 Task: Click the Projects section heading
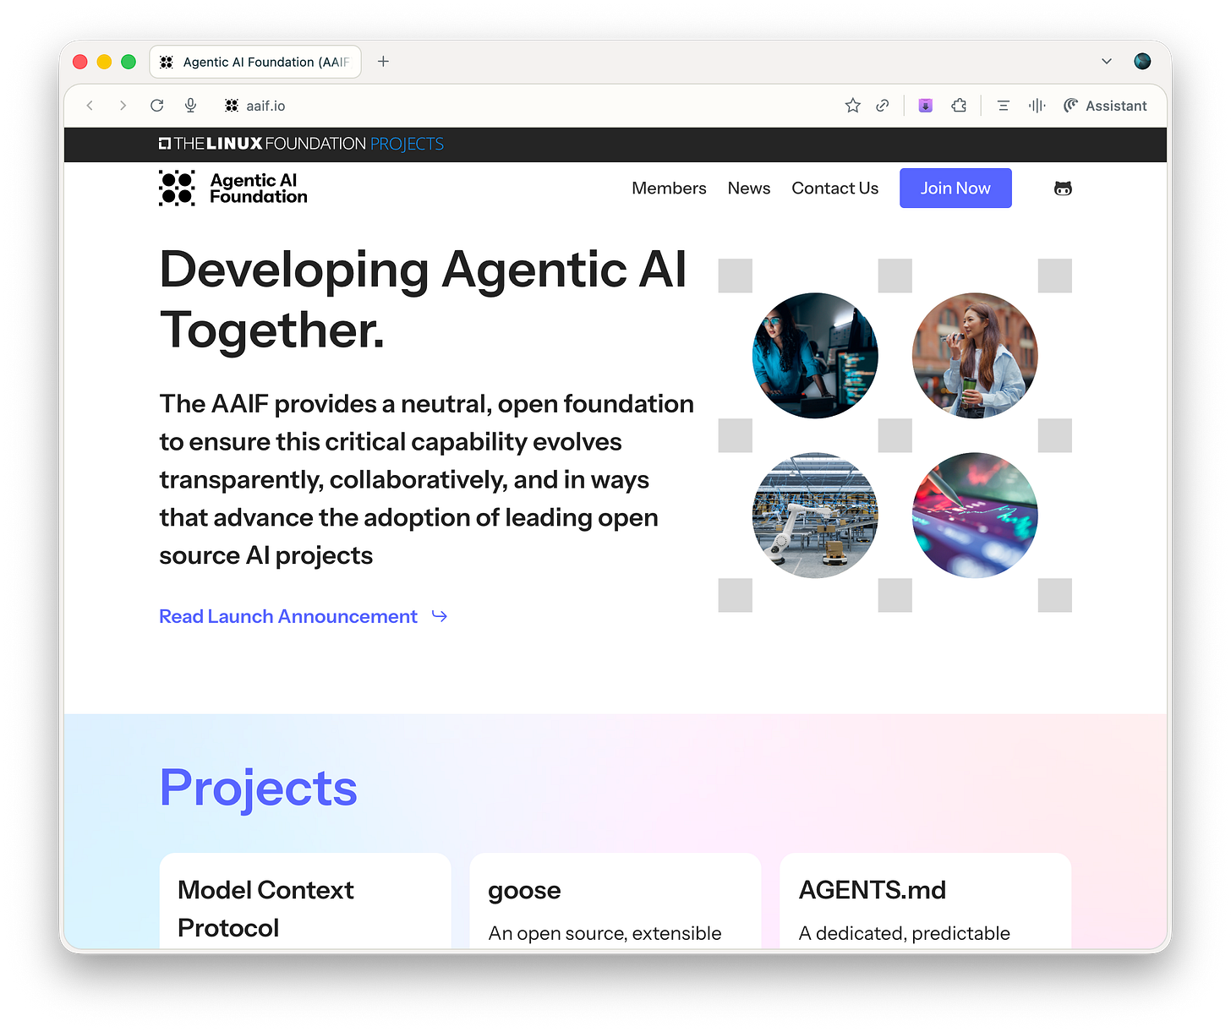point(259,789)
